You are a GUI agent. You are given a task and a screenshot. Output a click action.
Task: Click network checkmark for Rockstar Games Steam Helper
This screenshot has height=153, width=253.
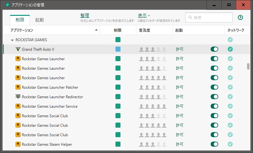coord(230,144)
